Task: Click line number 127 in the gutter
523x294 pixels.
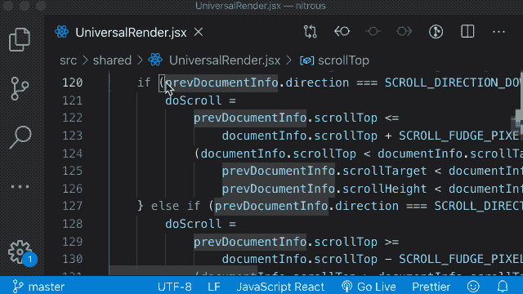Action: click(x=73, y=206)
